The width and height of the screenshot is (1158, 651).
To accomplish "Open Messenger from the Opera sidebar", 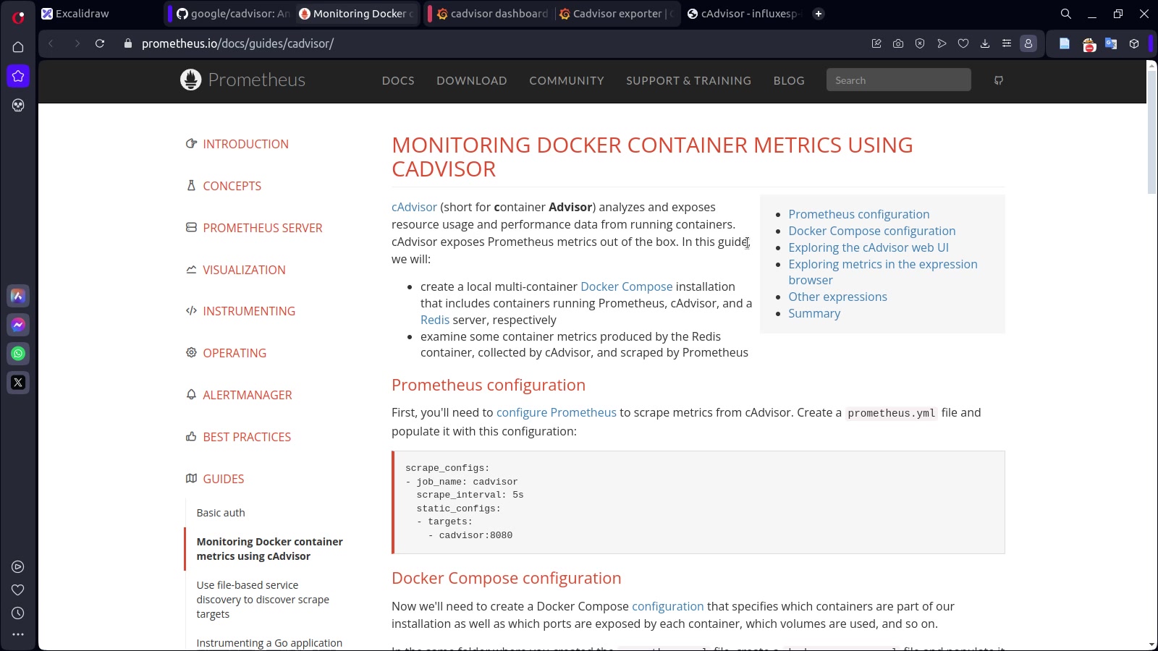I will click(18, 325).
